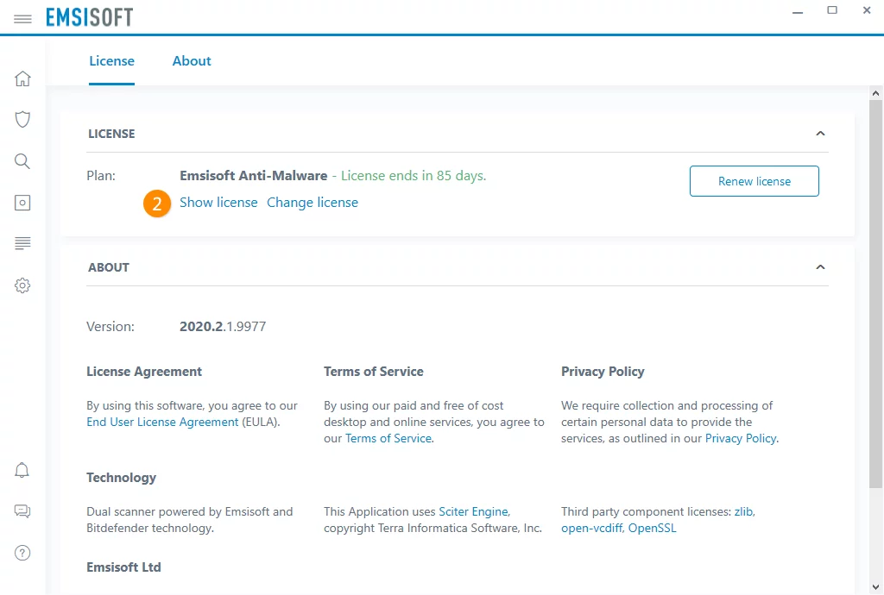Open the open-vcdiff license link

pos(591,528)
